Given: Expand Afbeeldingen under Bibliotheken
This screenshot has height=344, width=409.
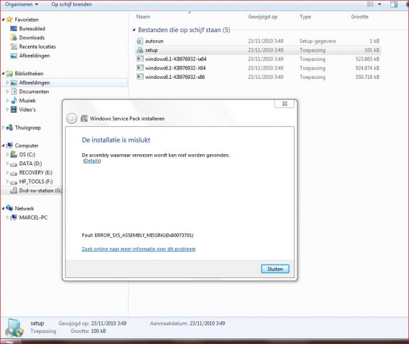Looking at the screenshot, I should click(x=7, y=83).
